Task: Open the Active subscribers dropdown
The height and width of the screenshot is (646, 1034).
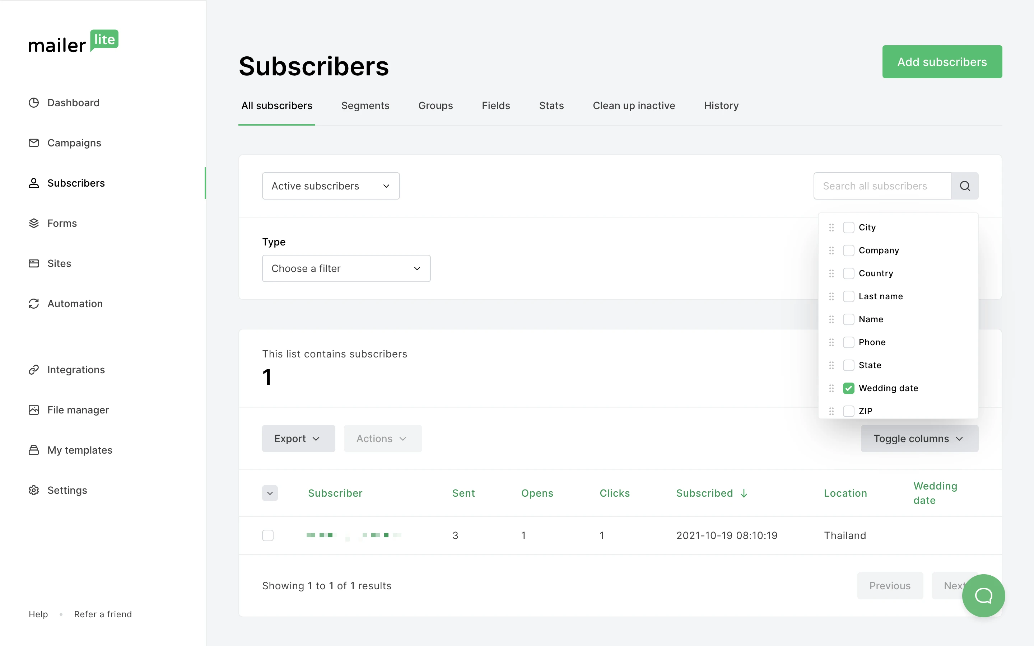Action: pos(331,186)
